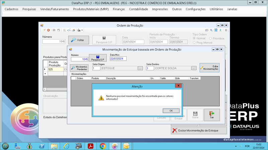Click the windows transfer icon at toolbar right
This screenshot has height=150, width=268.
tap(207, 30)
